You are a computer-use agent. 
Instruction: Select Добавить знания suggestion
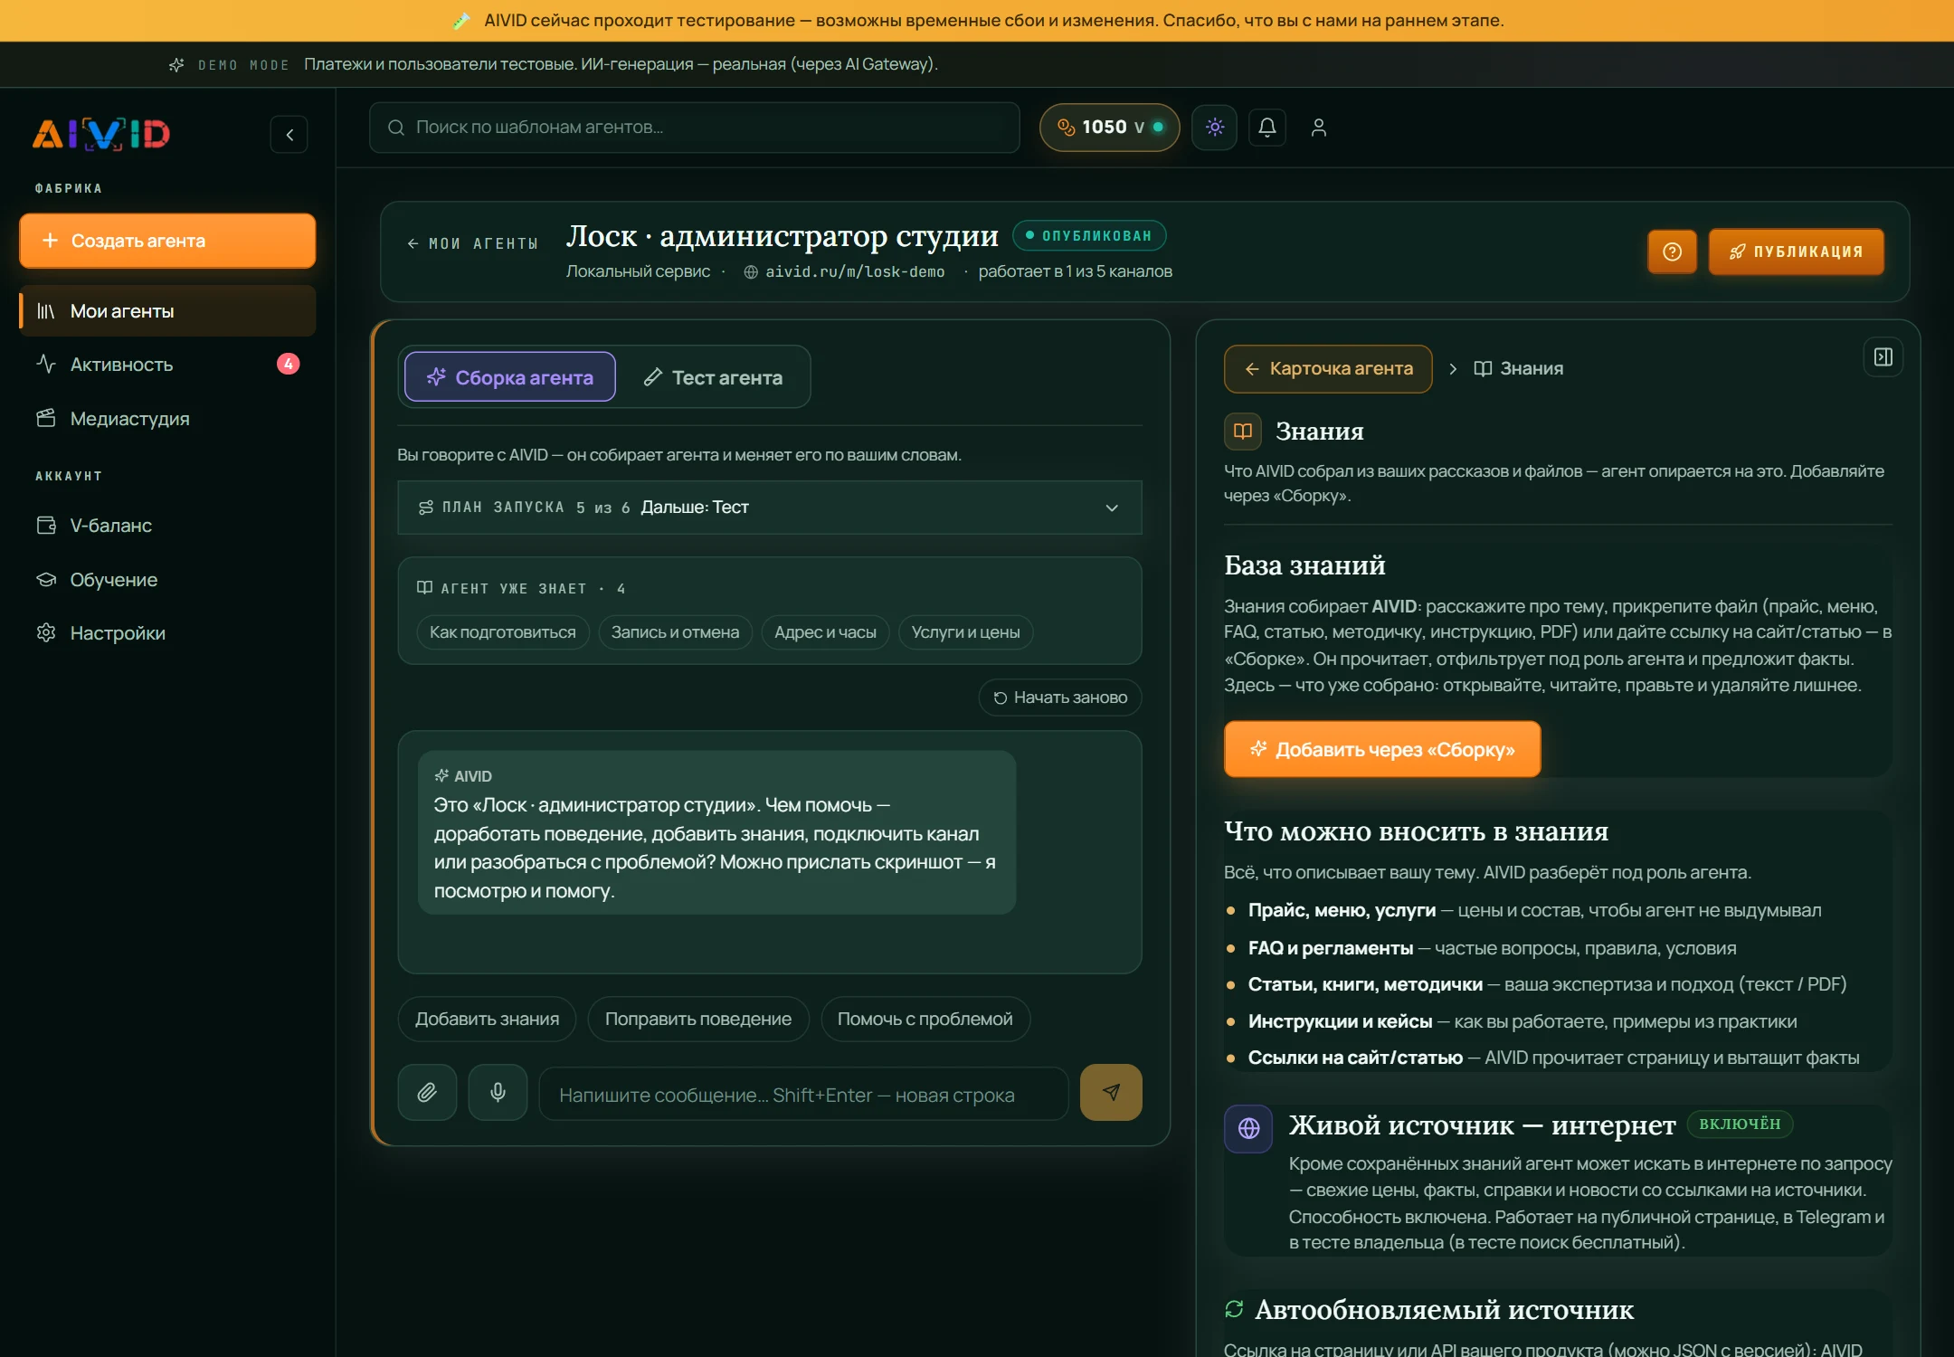click(x=487, y=1019)
